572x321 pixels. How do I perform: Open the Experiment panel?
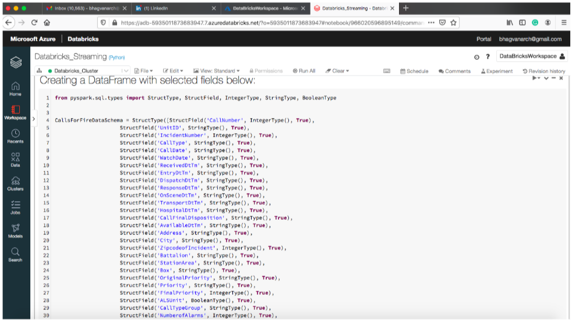click(496, 71)
